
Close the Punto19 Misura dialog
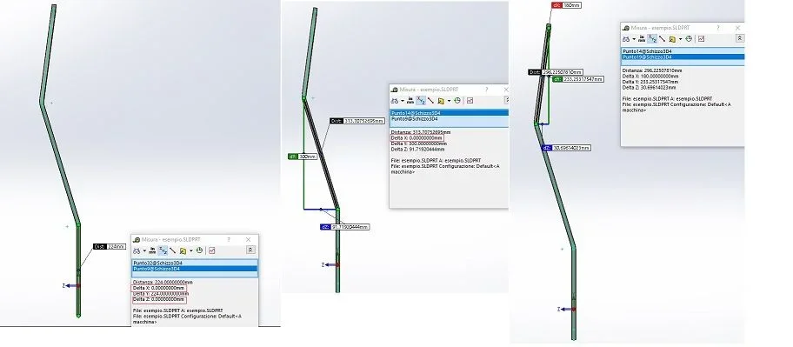738,27
